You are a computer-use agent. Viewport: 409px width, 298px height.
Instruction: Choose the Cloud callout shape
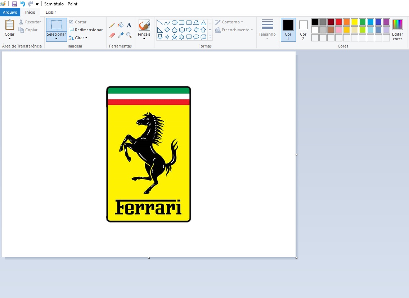tap(203, 37)
